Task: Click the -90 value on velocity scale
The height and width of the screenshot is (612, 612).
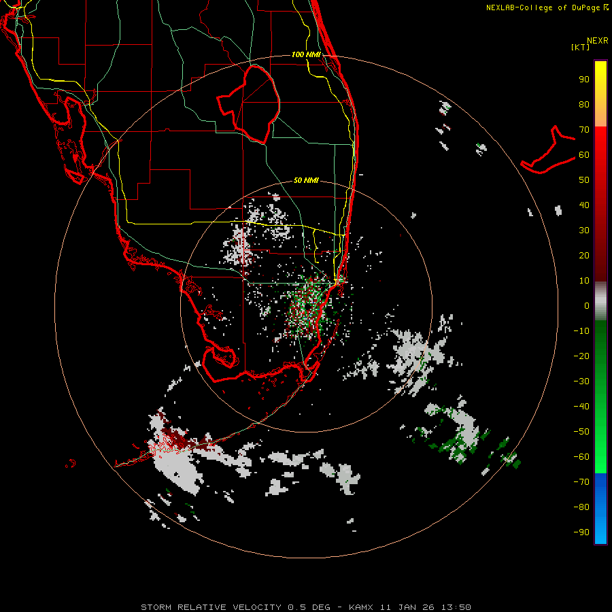Action: click(x=581, y=532)
